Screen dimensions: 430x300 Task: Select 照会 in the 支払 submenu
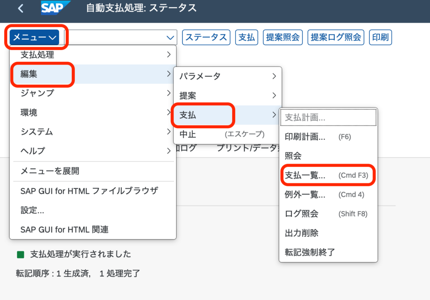pos(328,156)
